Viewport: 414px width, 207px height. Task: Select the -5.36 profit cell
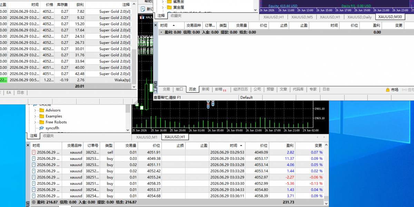(x=282, y=183)
